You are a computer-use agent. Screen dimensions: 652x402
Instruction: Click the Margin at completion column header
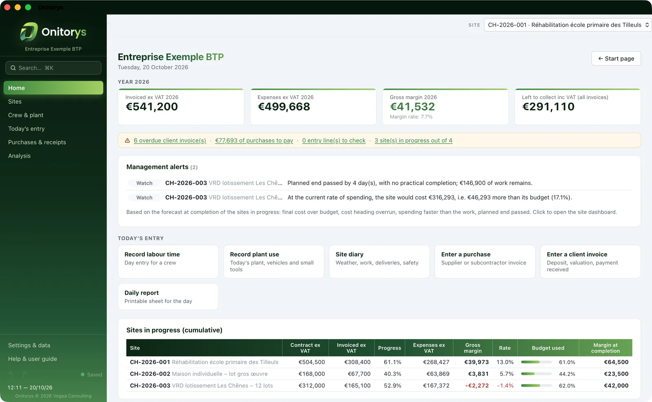coord(606,348)
